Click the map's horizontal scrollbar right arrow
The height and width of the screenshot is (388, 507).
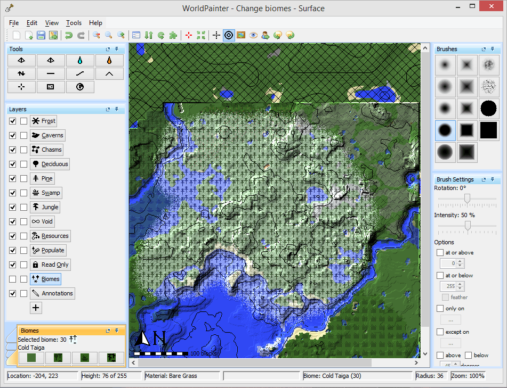[x=416, y=363]
